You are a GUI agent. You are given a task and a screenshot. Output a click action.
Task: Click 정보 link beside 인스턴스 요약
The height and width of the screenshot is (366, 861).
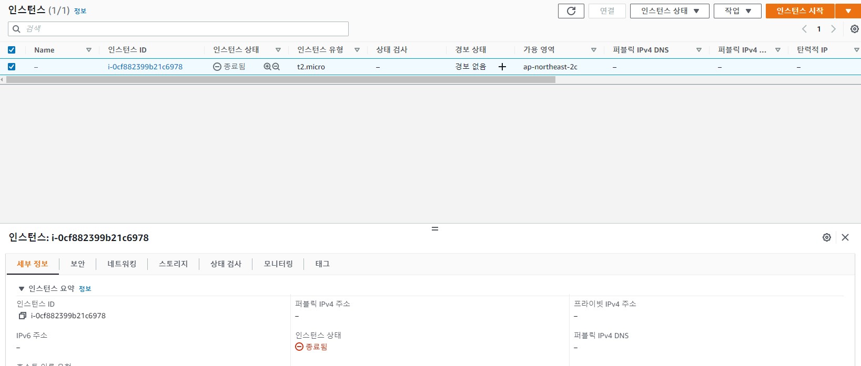coord(85,289)
